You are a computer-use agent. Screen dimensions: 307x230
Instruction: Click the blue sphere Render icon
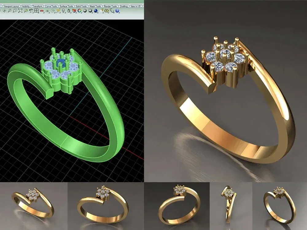pos(96,11)
